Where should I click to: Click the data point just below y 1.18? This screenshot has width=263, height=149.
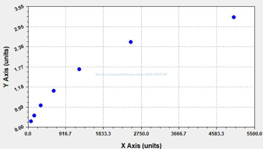[54, 91]
